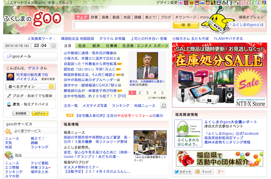Click the goo mail envelope icon
Image resolution: width=271 pixels, height=179 pixels.
pos(9,56)
